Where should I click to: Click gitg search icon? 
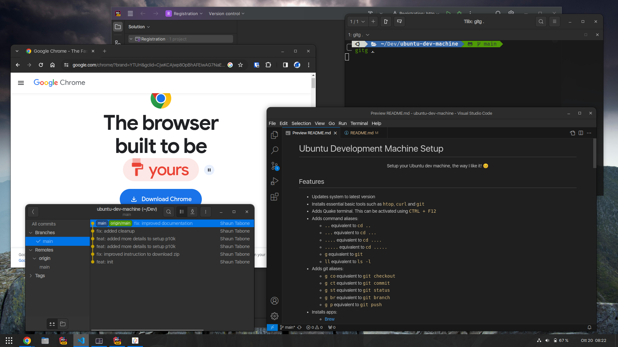tap(168, 212)
